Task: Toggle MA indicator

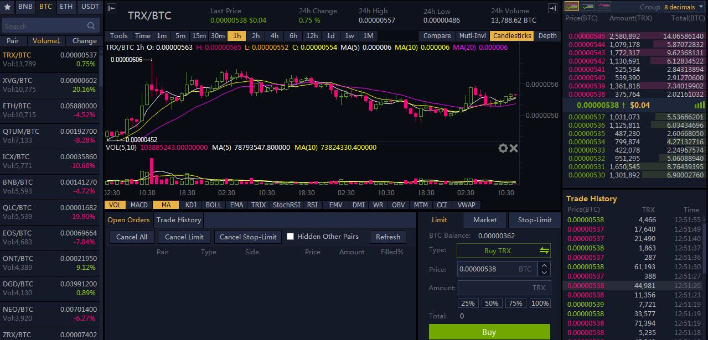Action: pos(166,205)
